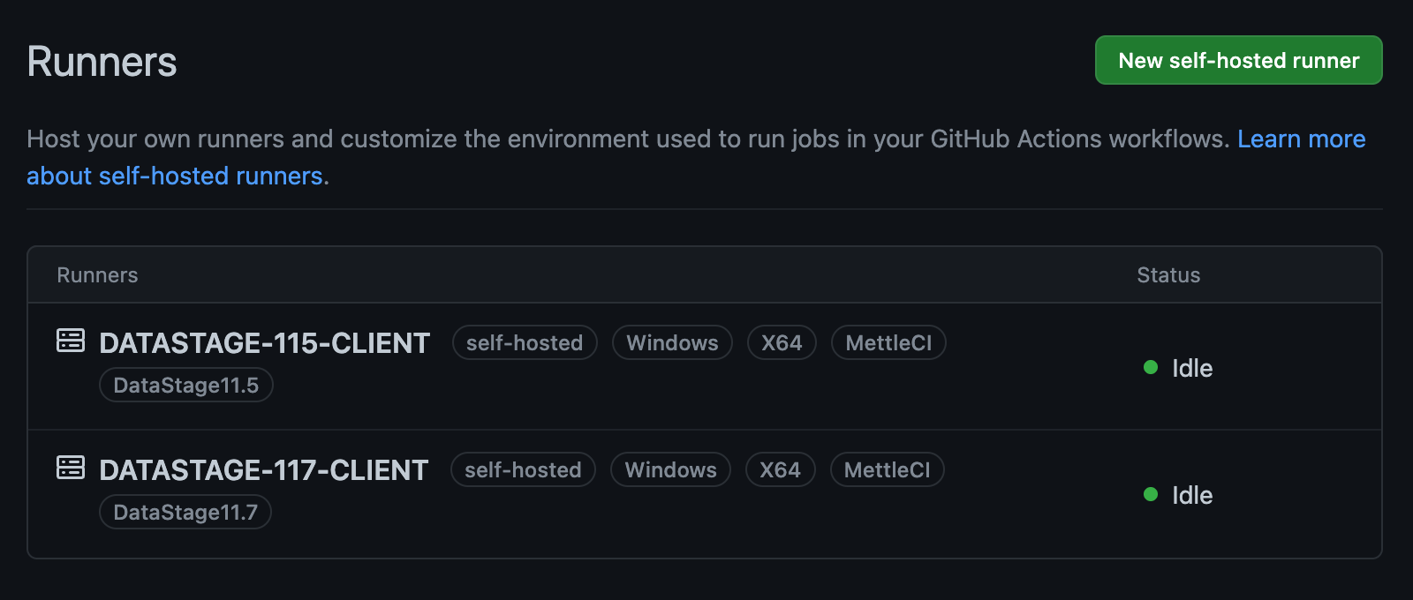Click the Runners column header in the table

(x=97, y=275)
